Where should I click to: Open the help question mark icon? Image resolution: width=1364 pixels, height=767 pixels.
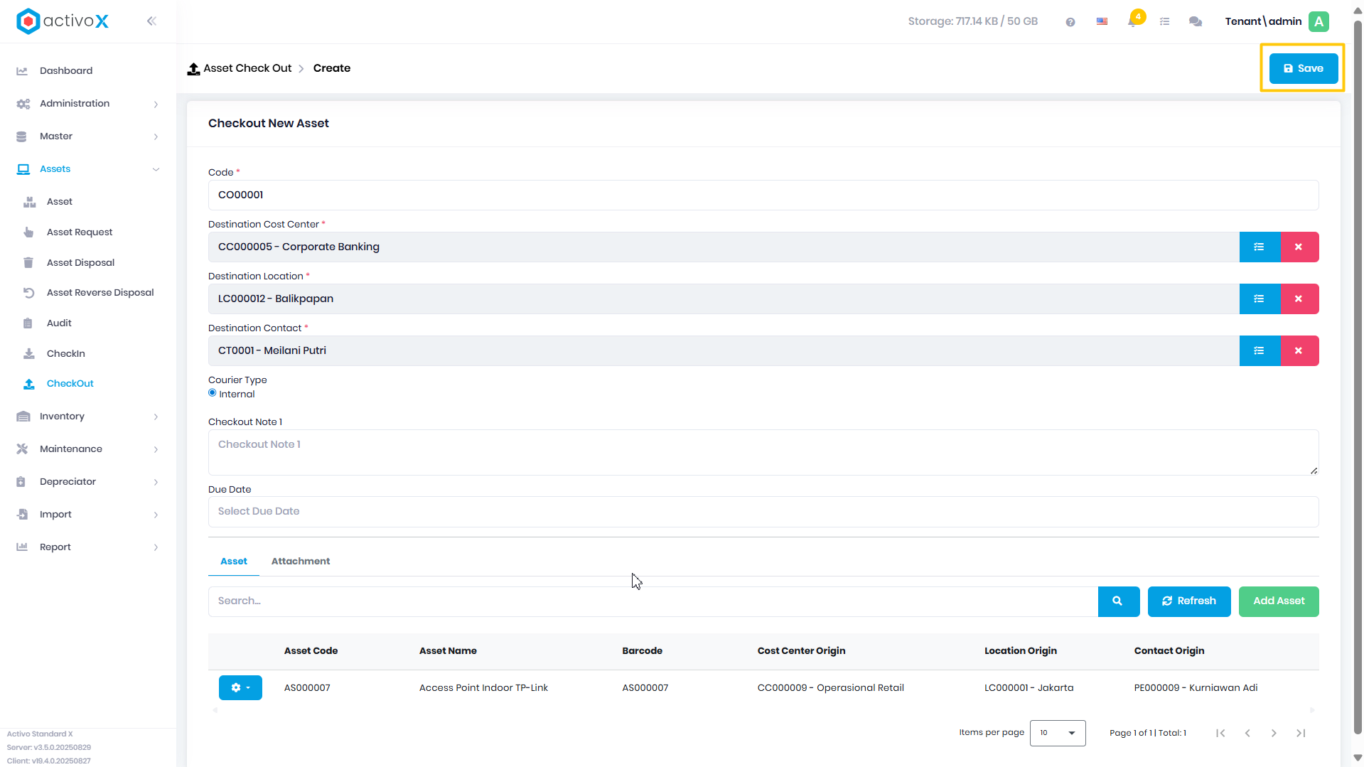[1070, 22]
